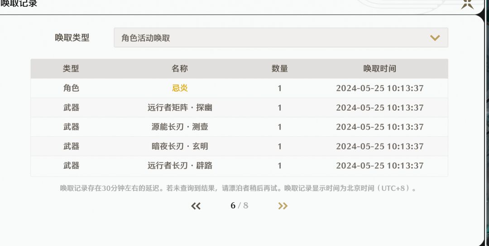Click quantity 1 in the 忌炎 row
The width and height of the screenshot is (489, 246).
pos(280,88)
